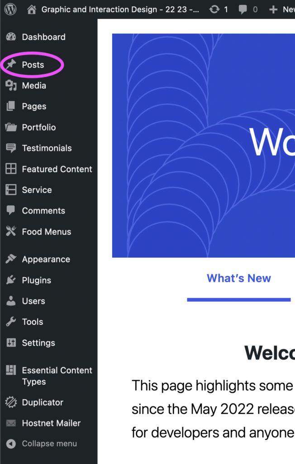Open the Hostnet Mailer link
Viewport: 295px width, 464px height.
(x=51, y=423)
